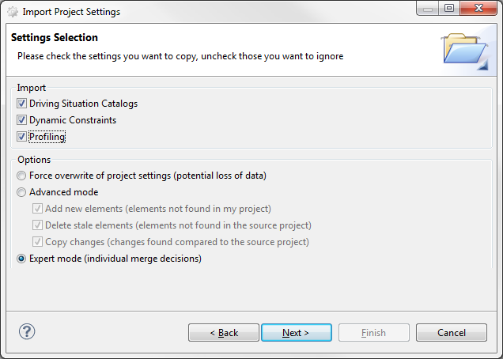Screen dimensions: 503x359
Task: Click the disabled Finish button
Action: (373, 333)
